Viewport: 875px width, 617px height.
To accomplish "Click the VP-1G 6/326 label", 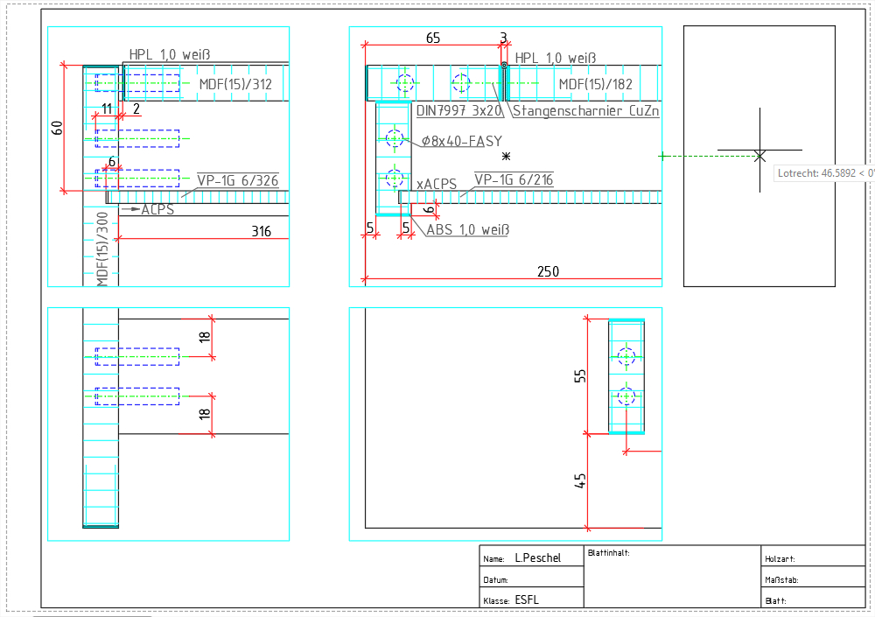I will pos(237,179).
